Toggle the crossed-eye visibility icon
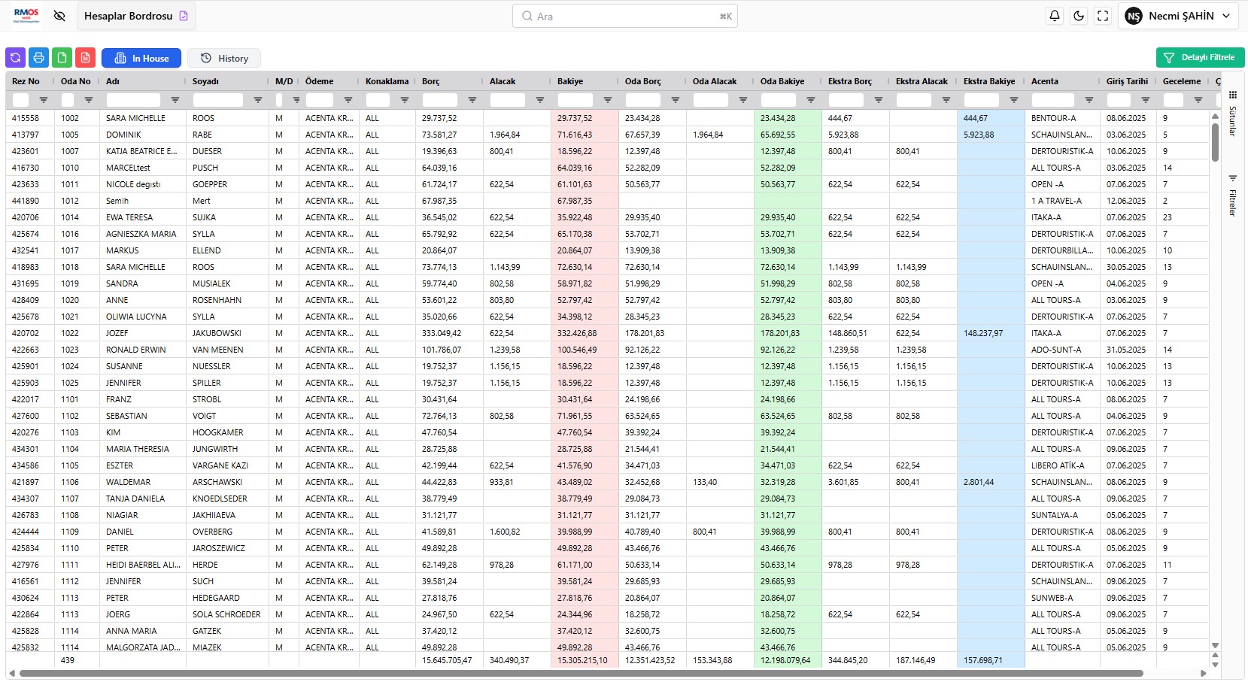1248x682 pixels. point(59,16)
